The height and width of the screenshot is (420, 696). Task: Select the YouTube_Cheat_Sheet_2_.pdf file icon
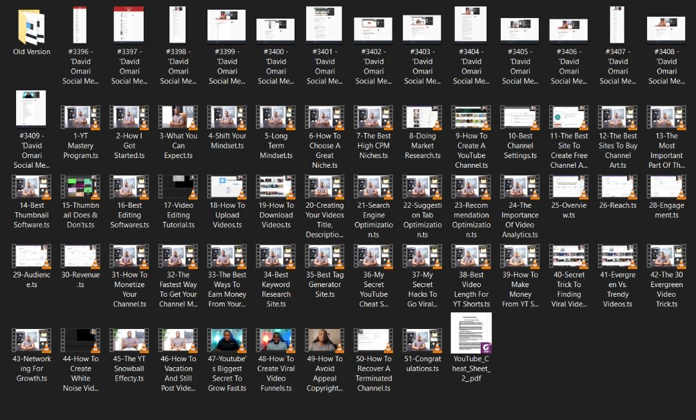pos(471,333)
